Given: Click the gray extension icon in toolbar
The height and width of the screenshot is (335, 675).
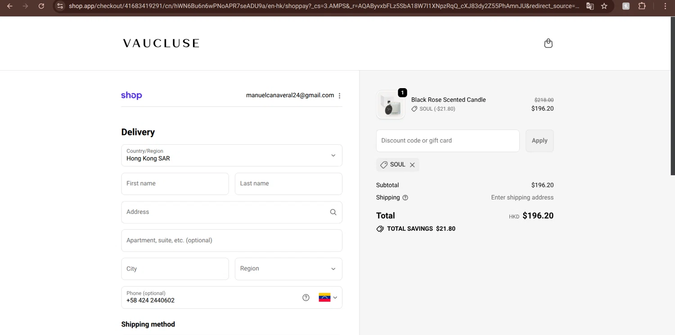Looking at the screenshot, I should click(626, 6).
